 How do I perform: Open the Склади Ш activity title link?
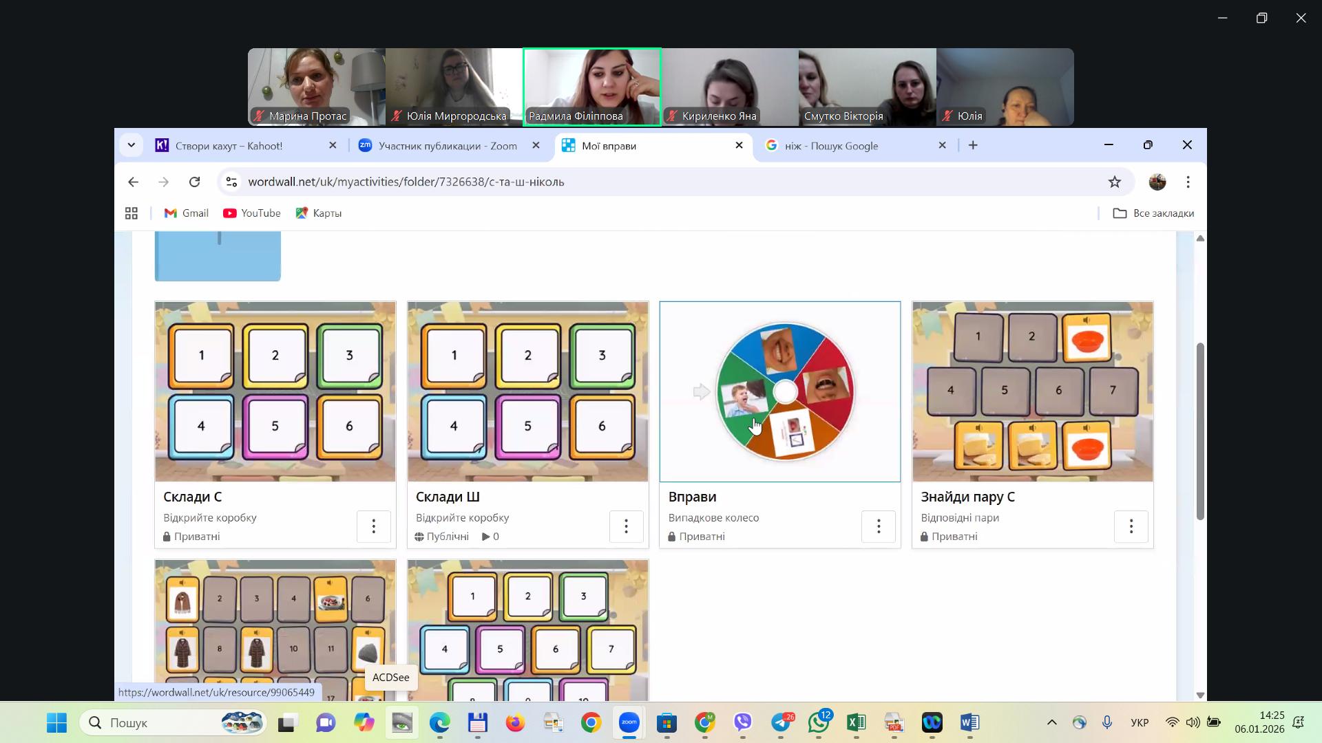[448, 497]
